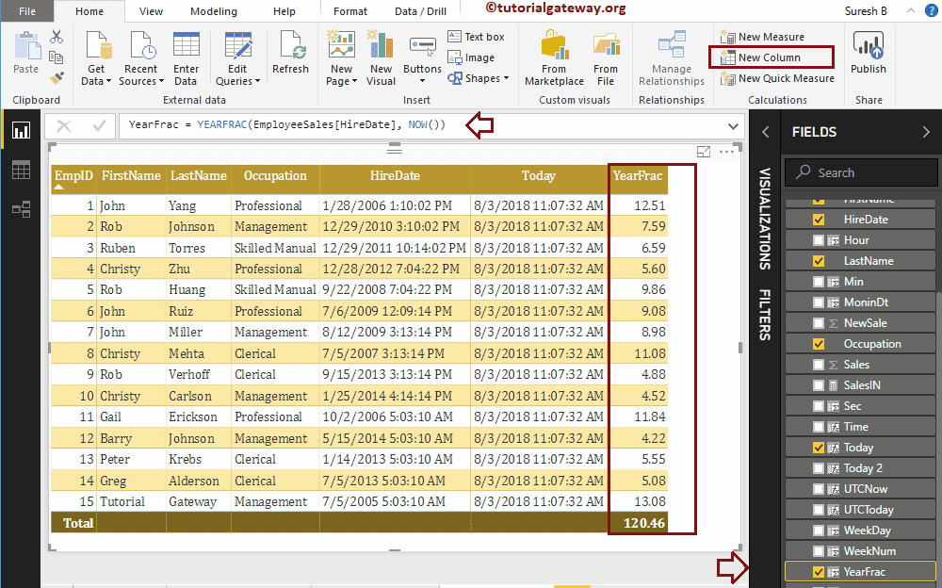This screenshot has width=942, height=588.
Task: Uncheck the YearFrac field checkbox
Action: click(x=818, y=572)
